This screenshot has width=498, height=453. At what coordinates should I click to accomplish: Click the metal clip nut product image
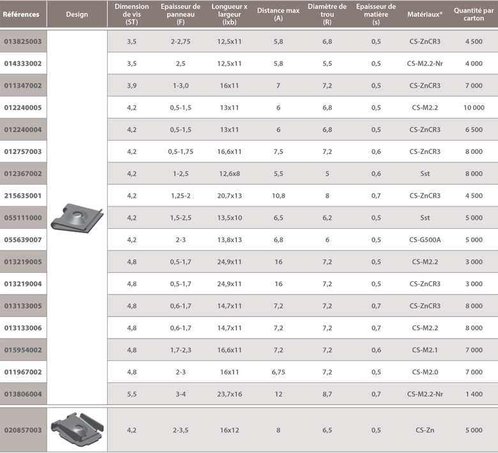tap(76, 217)
